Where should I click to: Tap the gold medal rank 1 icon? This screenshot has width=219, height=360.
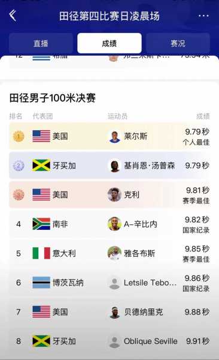coord(19,136)
